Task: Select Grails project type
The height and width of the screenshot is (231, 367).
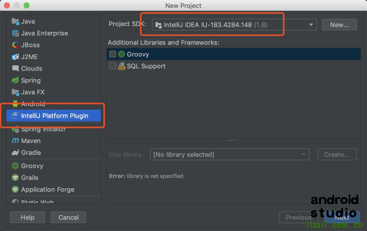Action: (x=54, y=178)
